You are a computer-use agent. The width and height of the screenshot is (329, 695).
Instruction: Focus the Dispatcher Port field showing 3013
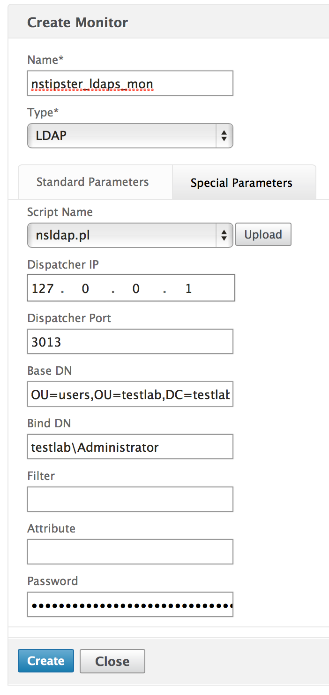pyautogui.click(x=130, y=341)
